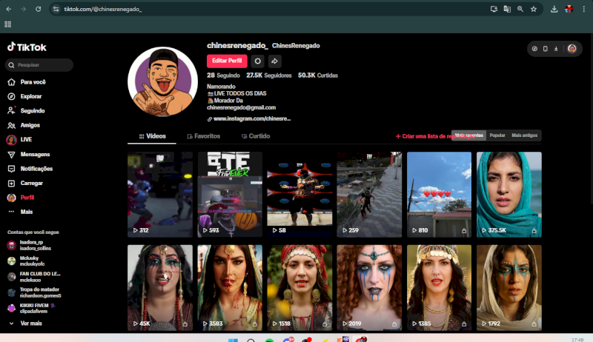Screen dimensions: 593x342
Task: Open the video thumbnail with 375.5K views
Action: (x=508, y=194)
